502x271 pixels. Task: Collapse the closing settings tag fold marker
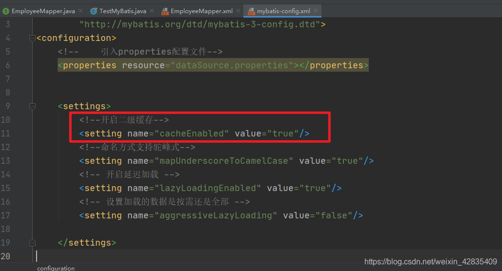32,243
